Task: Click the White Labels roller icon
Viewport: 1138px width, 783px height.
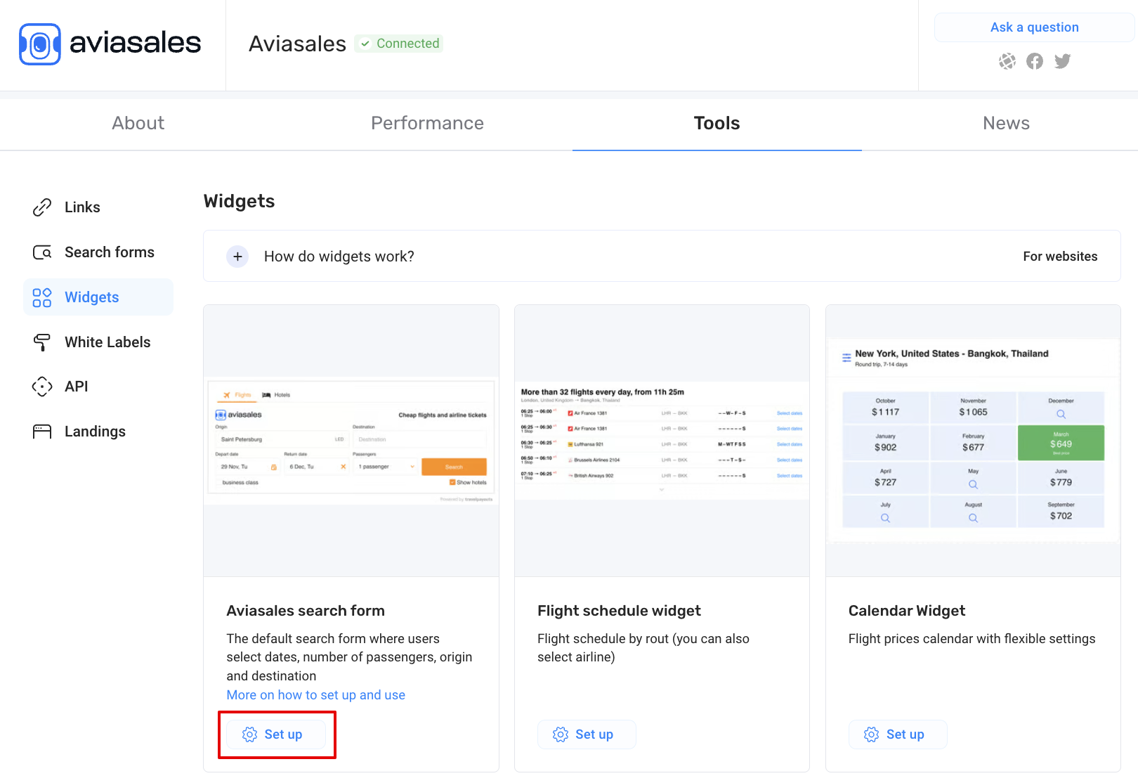Action: pos(42,342)
